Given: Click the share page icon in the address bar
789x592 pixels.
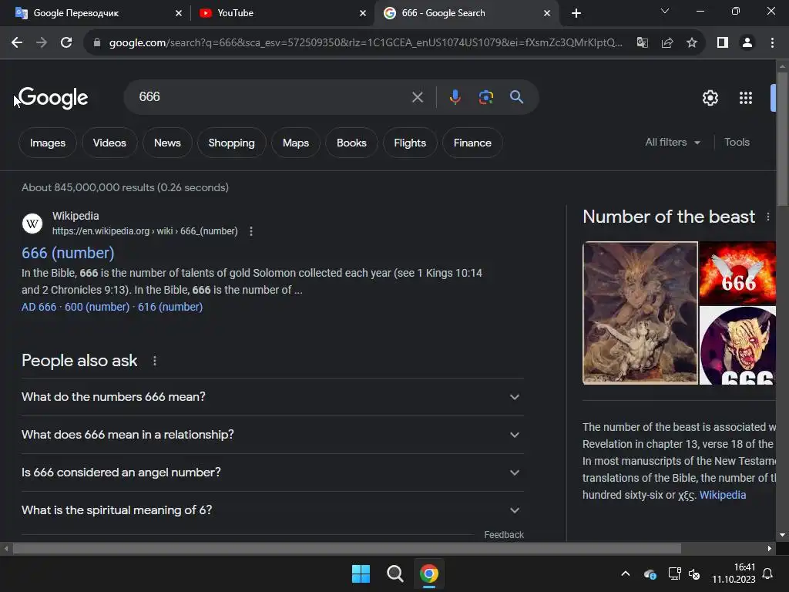Looking at the screenshot, I should click(x=667, y=43).
